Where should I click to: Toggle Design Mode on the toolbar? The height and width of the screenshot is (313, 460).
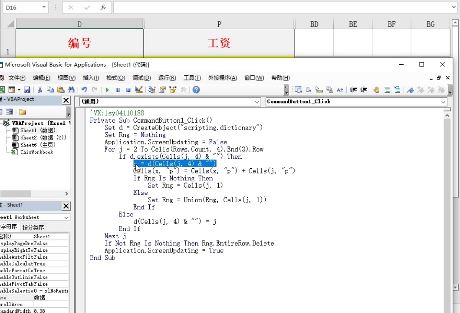coord(138,90)
